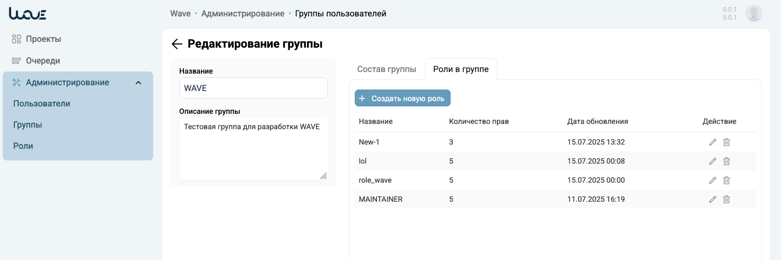The image size is (781, 260).
Task: Click Администрирование breadcrumb link
Action: coord(243,13)
